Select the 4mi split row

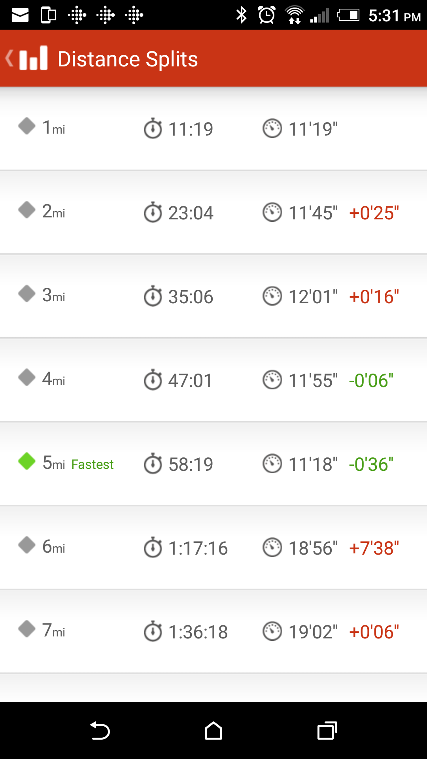point(213,380)
